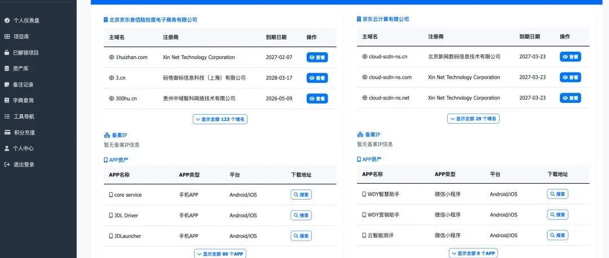Expand to show all 9 apps
This screenshot has width=609, height=258.
pyautogui.click(x=473, y=253)
